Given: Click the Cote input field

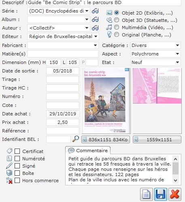Looking at the screenshot, I should [x=63, y=105].
